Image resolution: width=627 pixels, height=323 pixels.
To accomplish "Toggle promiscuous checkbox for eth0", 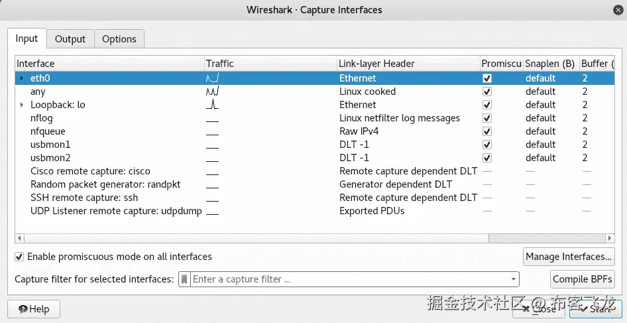I will [x=487, y=78].
